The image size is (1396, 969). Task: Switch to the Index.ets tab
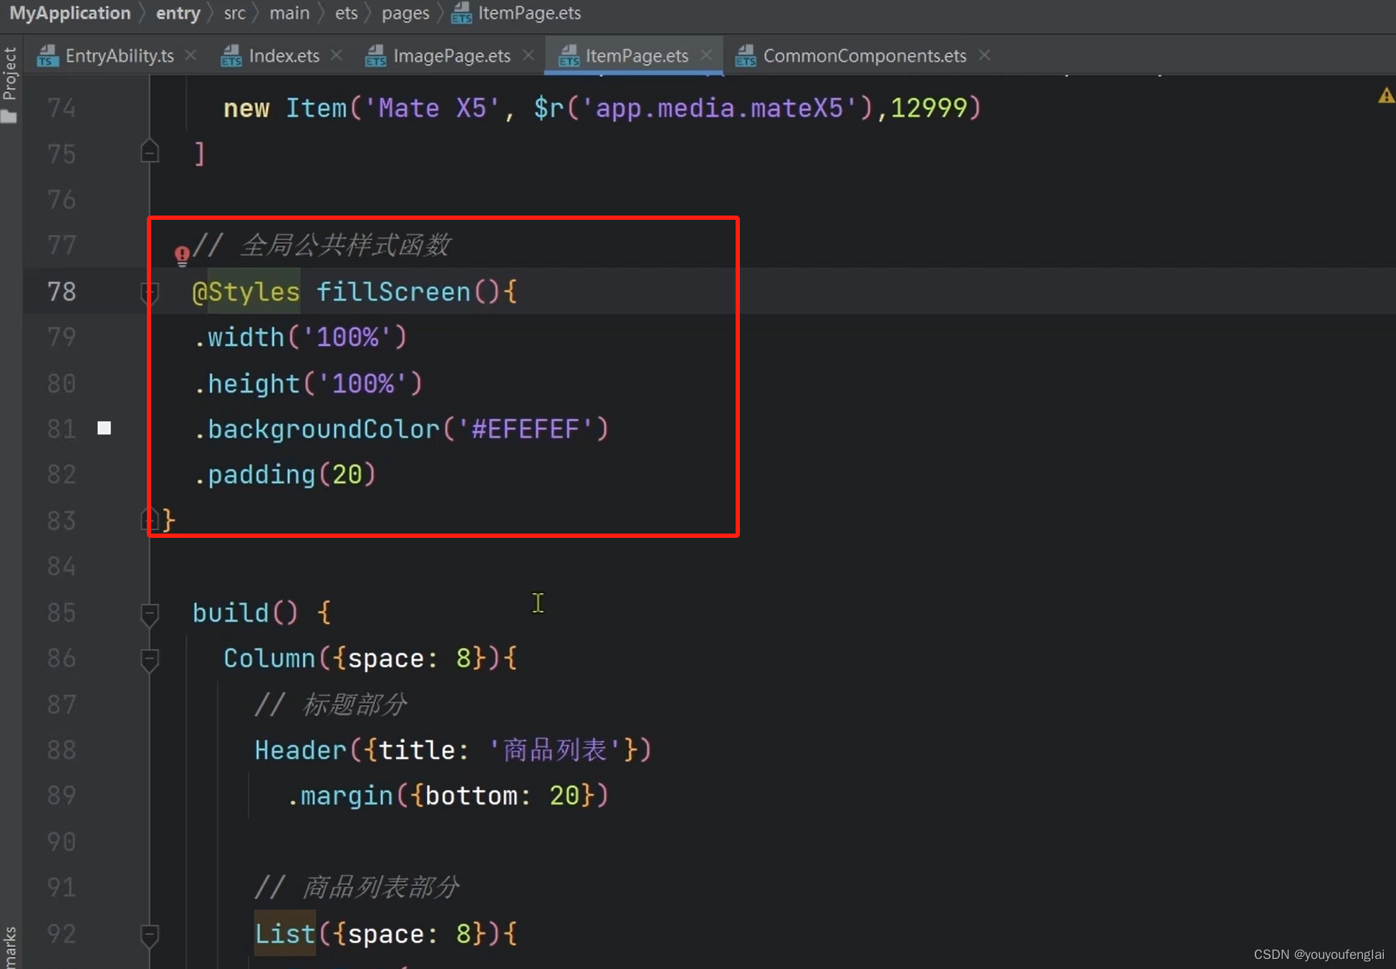coord(284,56)
